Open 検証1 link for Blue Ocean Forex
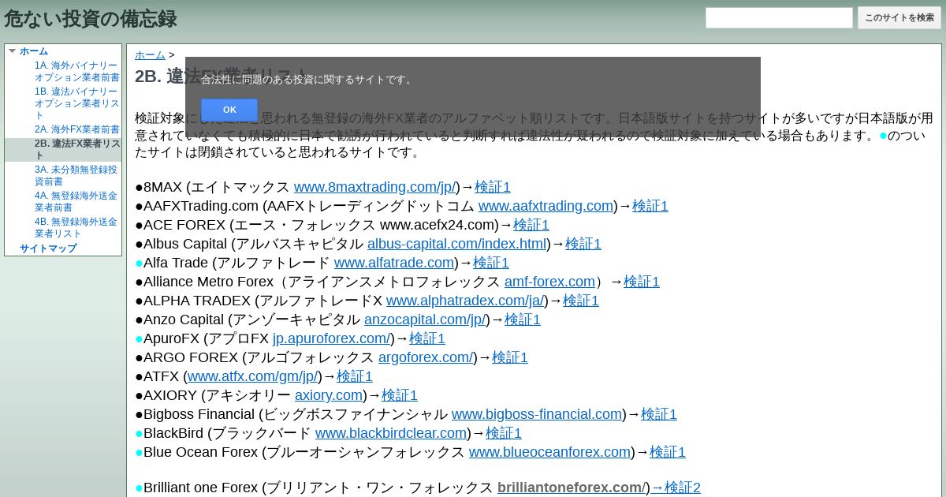 (668, 452)
